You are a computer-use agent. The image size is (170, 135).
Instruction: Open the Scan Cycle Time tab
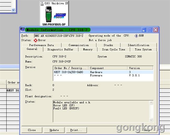(114, 49)
